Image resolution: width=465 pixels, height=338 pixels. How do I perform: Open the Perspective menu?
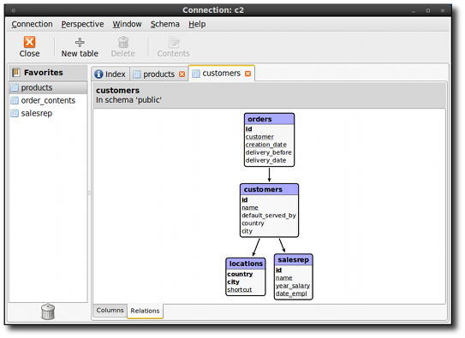tap(82, 24)
